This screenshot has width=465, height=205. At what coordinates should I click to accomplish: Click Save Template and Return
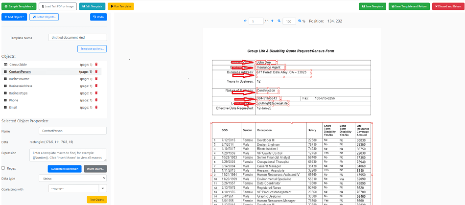click(x=409, y=6)
